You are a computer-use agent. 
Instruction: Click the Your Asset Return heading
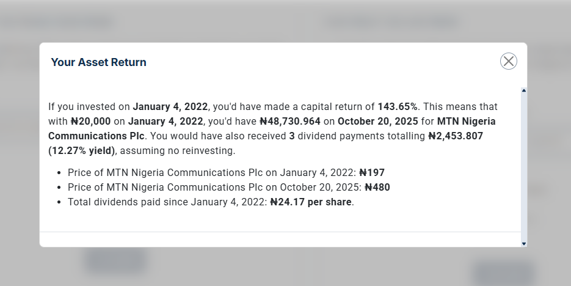coord(98,62)
